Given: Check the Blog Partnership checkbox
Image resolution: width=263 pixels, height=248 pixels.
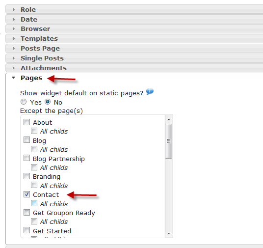Looking at the screenshot, I should (26, 158).
